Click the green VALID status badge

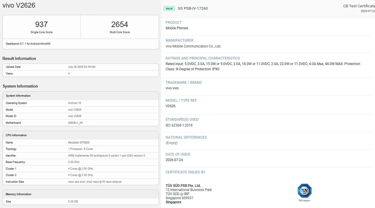coord(169,8)
